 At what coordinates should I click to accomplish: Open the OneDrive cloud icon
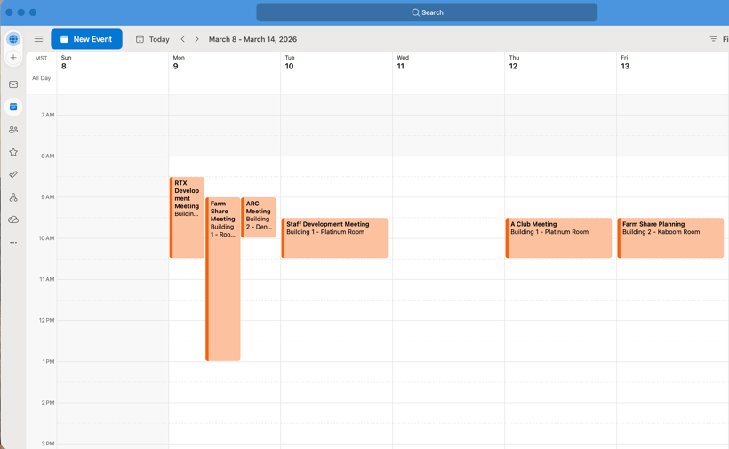13,220
